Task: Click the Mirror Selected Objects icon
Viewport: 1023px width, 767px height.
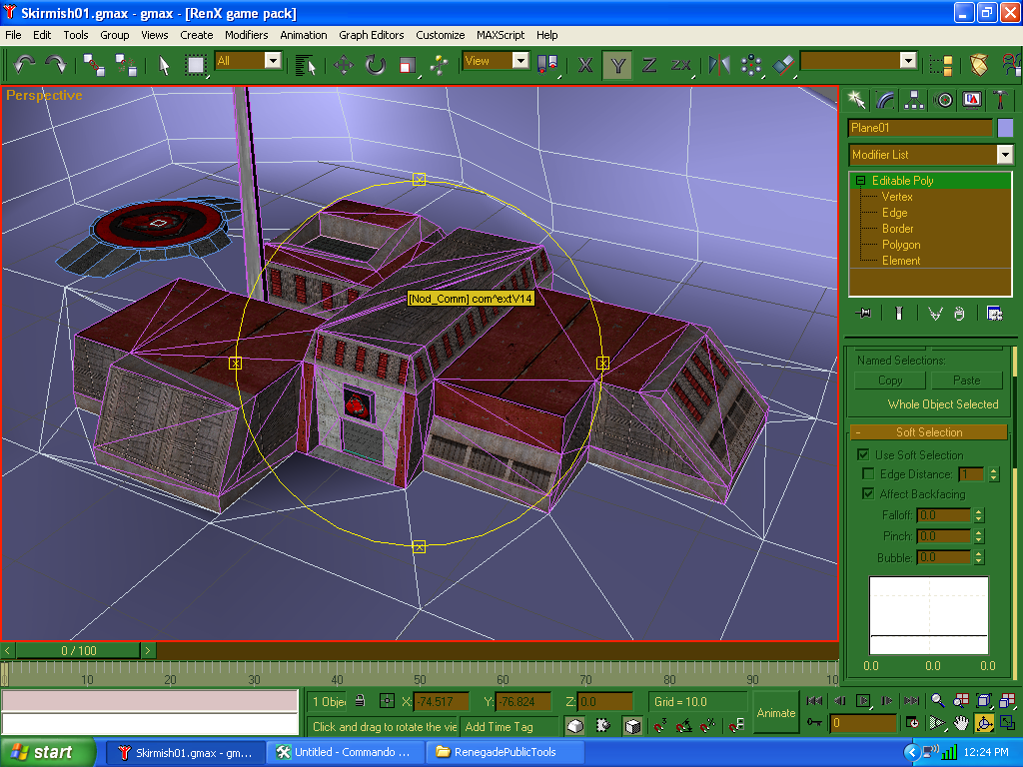Action: [x=719, y=65]
